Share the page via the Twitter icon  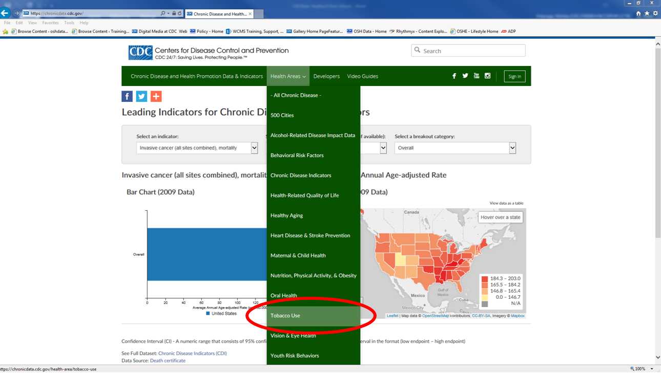pos(141,96)
